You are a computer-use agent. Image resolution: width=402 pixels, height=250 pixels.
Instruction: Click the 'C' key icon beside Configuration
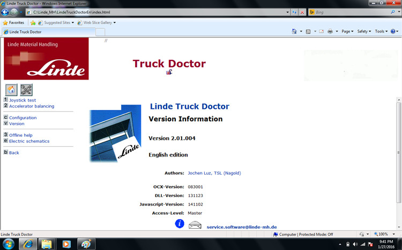coord(6,117)
